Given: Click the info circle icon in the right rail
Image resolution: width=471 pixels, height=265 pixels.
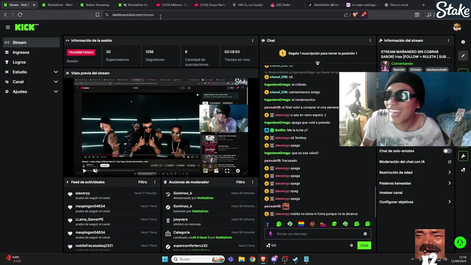Looking at the screenshot, I should point(463,42).
